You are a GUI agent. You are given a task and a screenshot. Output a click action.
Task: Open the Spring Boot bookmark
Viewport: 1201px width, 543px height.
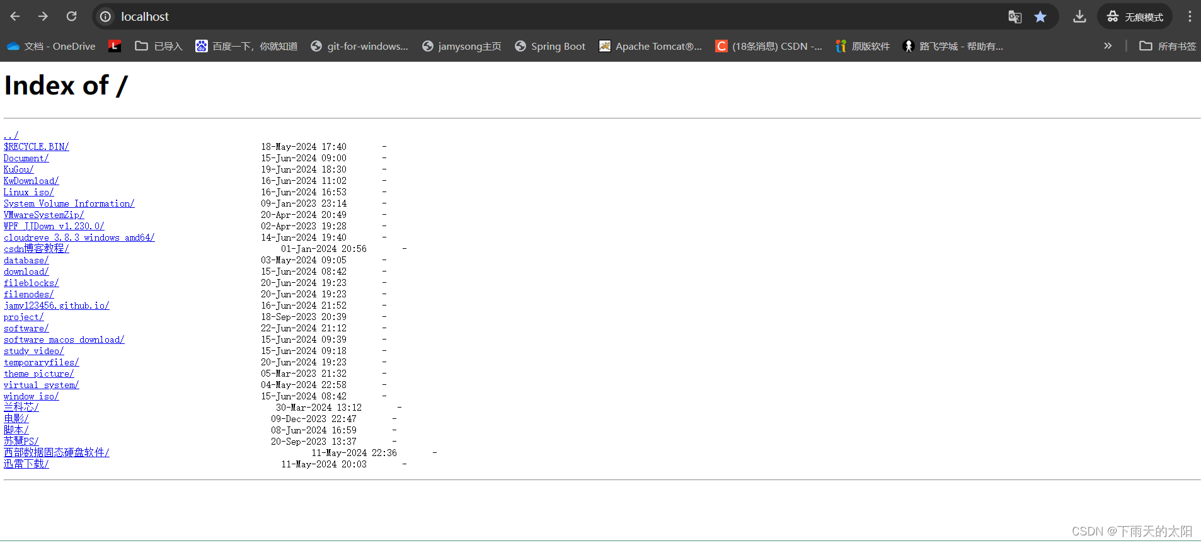point(550,46)
